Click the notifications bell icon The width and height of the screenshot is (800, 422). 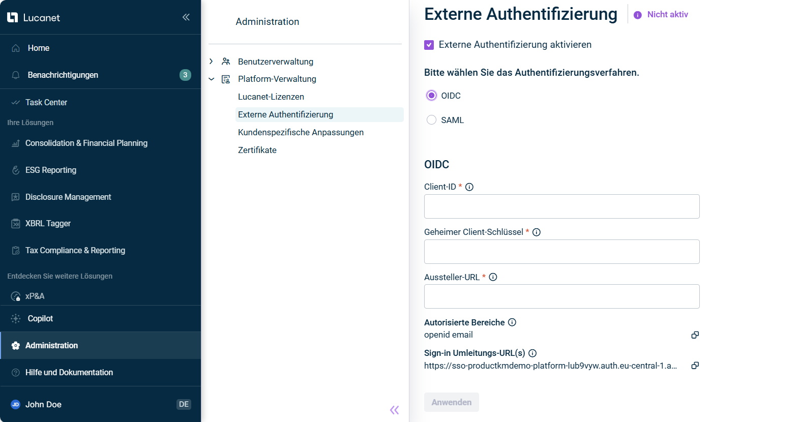pyautogui.click(x=16, y=75)
